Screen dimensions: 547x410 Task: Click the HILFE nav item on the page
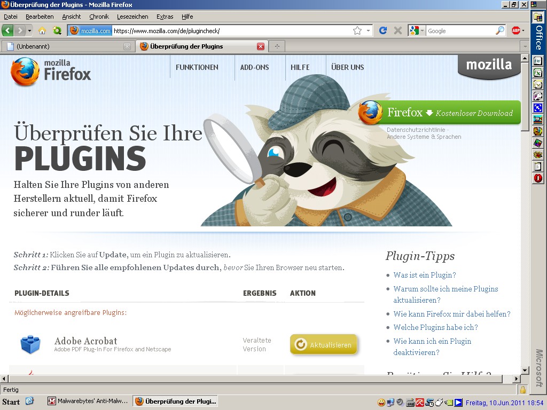click(300, 67)
